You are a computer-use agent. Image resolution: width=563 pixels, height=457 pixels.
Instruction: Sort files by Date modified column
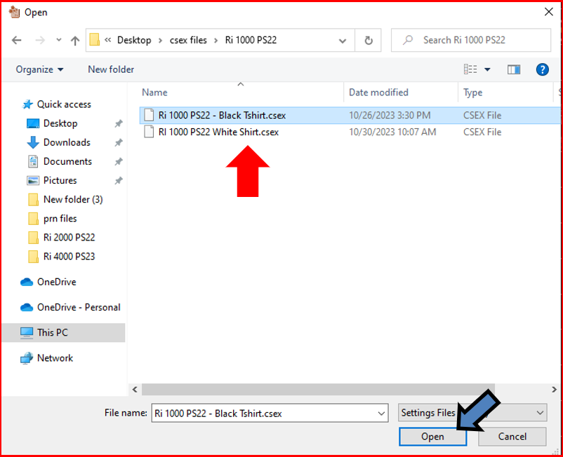pyautogui.click(x=378, y=93)
